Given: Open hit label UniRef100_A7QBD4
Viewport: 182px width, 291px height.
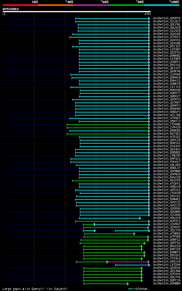Looking at the screenshot, I should pyautogui.click(x=167, y=233).
